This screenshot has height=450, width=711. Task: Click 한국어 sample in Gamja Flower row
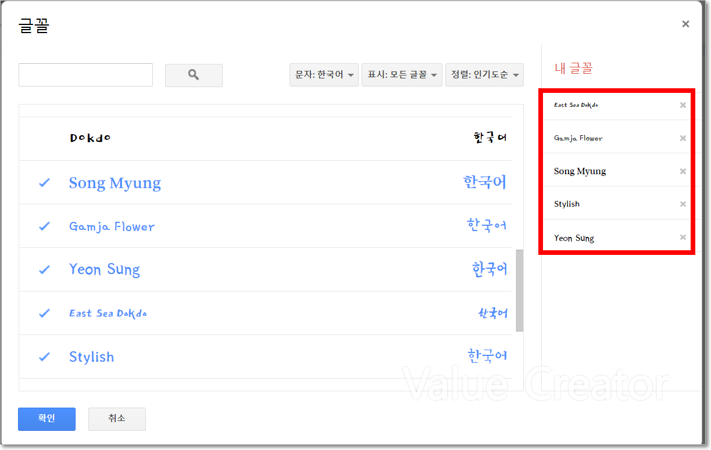click(487, 225)
